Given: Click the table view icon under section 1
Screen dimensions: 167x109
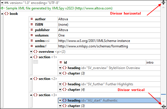Looking at the screenshot, I should (x=36, y=62).
